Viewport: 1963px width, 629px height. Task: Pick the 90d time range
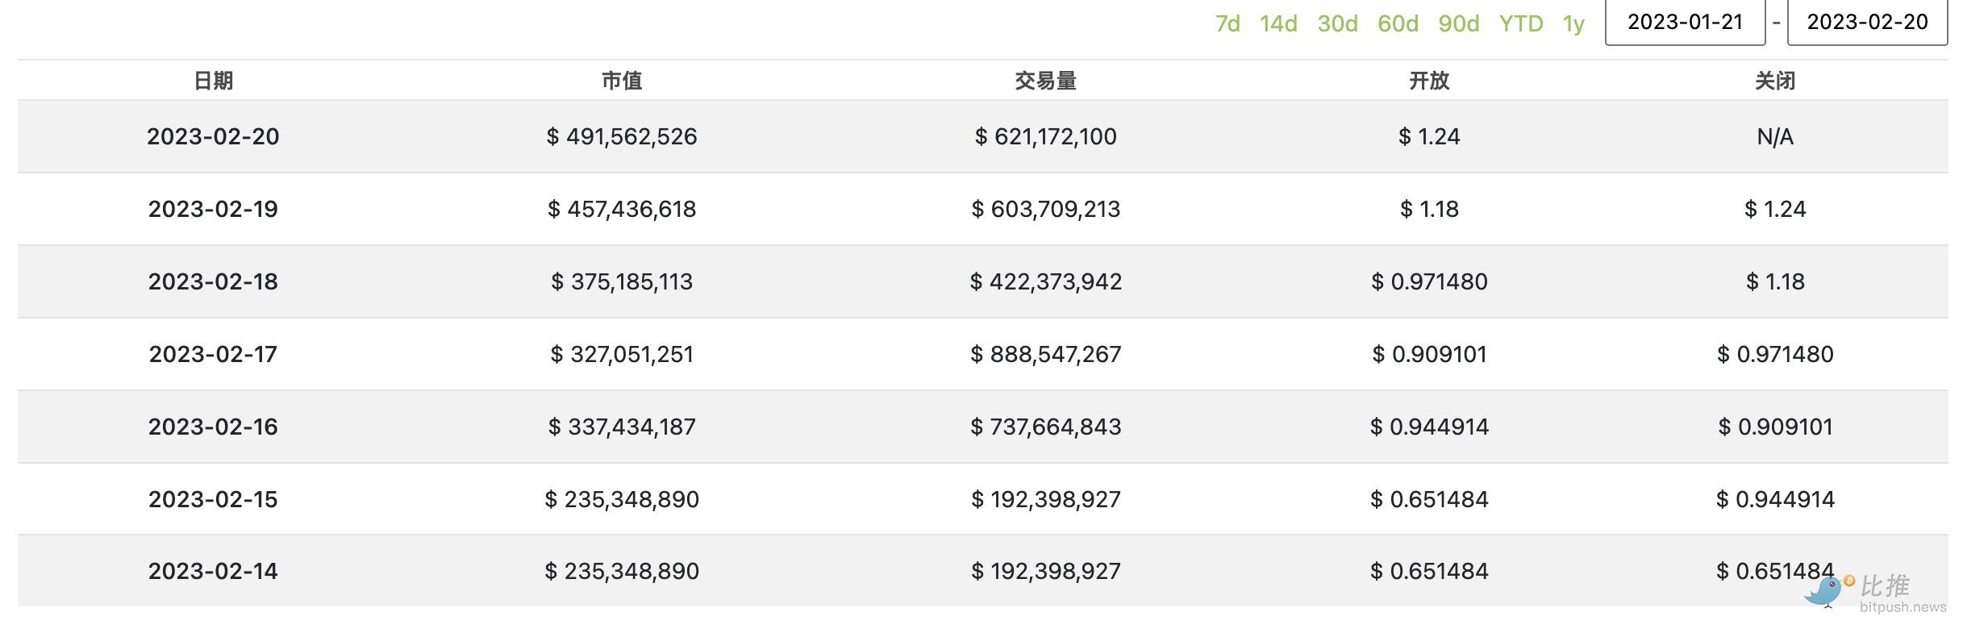point(1458,24)
